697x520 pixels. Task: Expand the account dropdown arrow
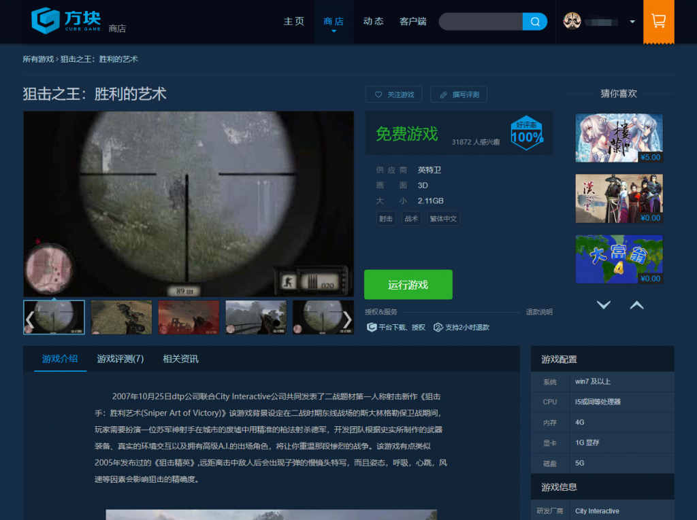point(632,22)
